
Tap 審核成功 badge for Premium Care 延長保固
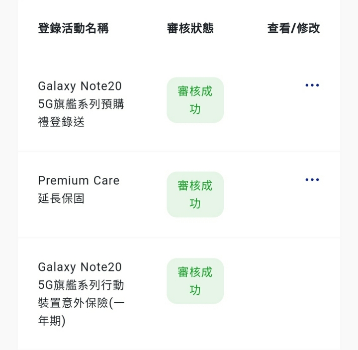point(195,194)
